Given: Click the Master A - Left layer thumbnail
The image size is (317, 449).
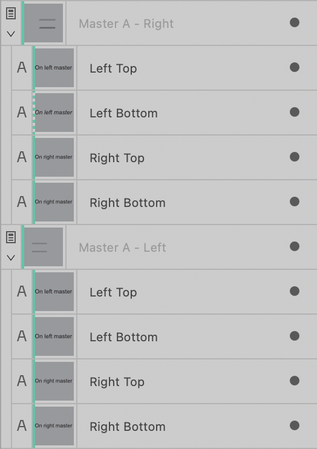Looking at the screenshot, I should tap(43, 247).
